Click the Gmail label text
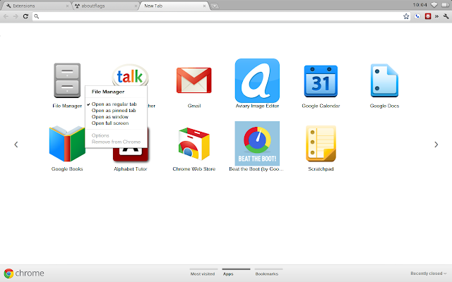452x282 pixels. [x=194, y=106]
